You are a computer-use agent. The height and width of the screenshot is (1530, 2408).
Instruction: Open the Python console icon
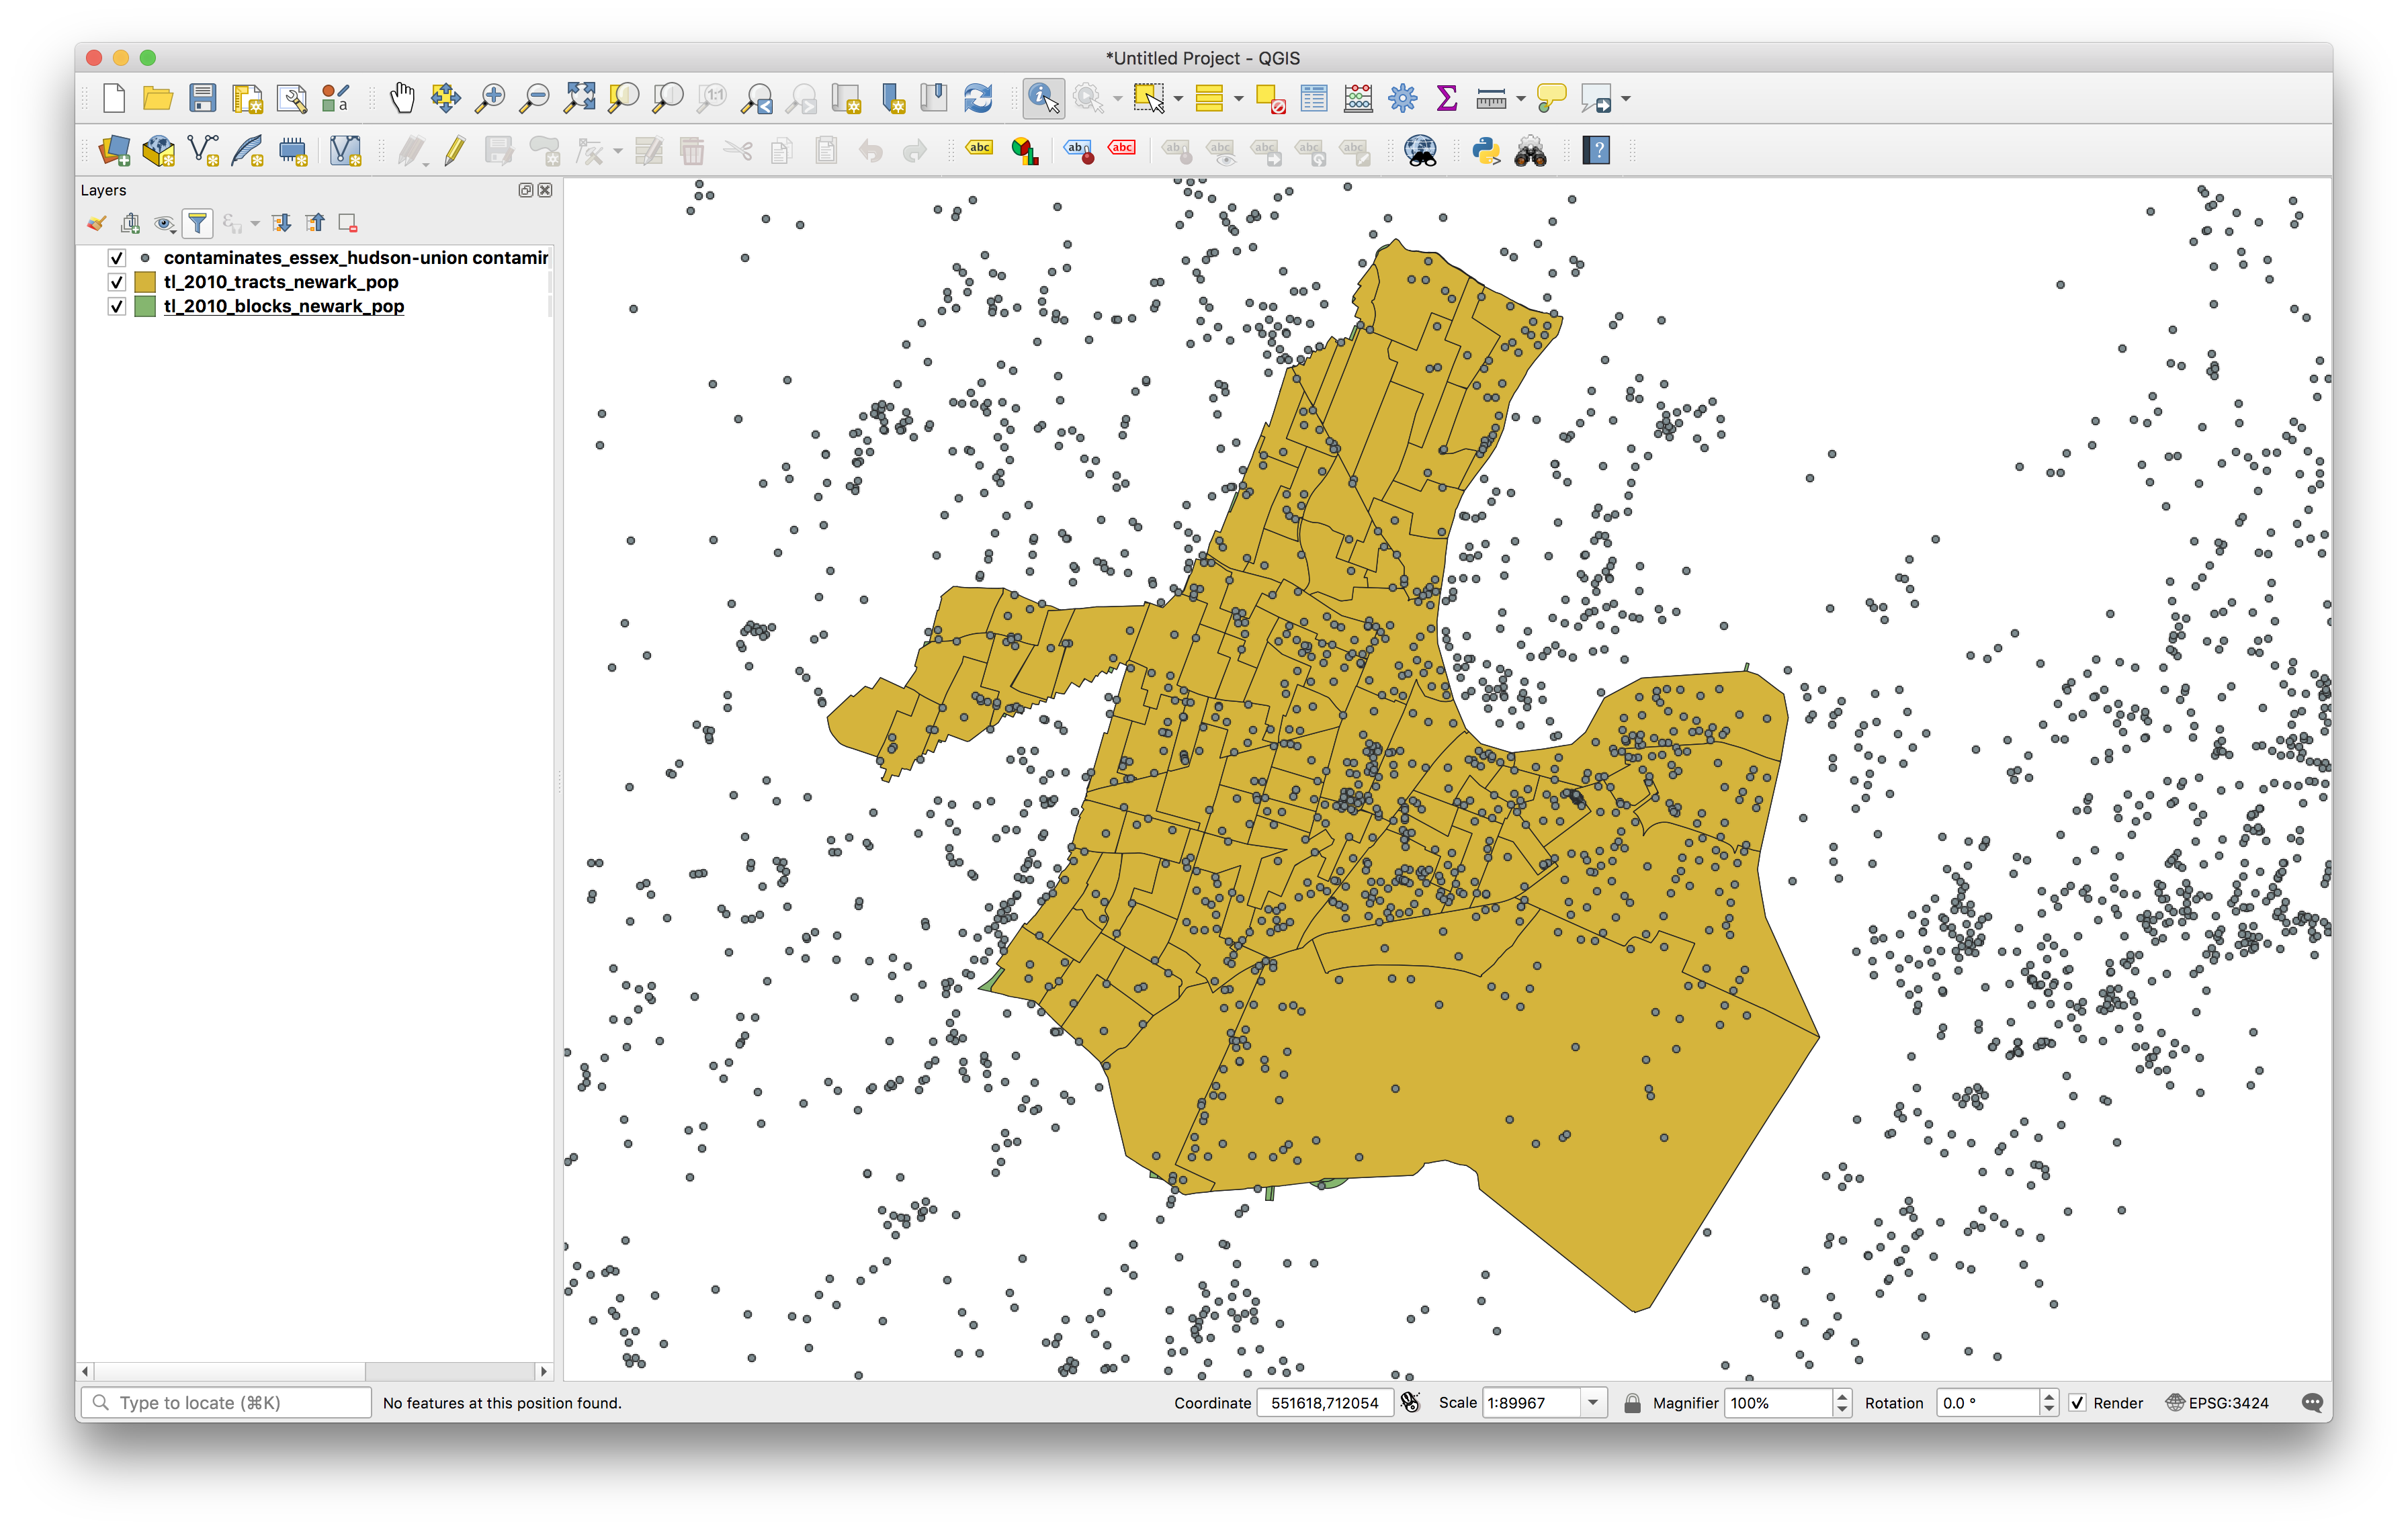(x=1485, y=151)
